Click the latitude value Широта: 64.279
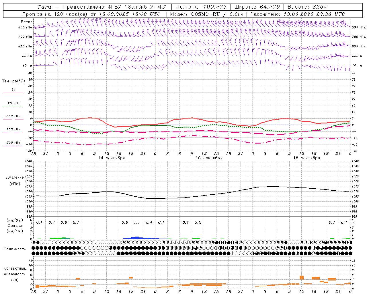Viewport: 367px width, 294px height. (257, 7)
